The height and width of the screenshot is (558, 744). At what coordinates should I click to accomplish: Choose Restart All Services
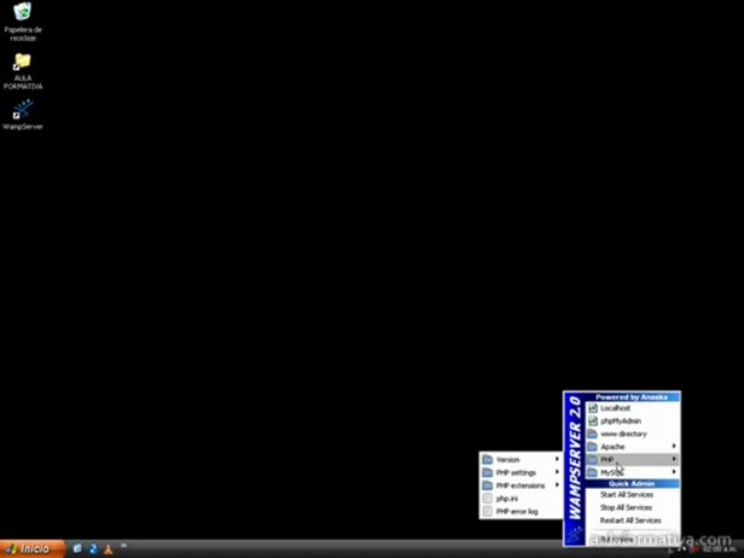click(x=633, y=521)
